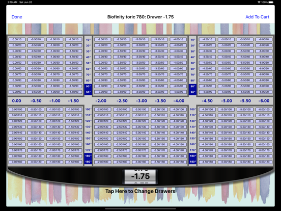Select lens label 0.00/50
Image resolution: width=281 pixels, height=211 pixels.
point(17,63)
